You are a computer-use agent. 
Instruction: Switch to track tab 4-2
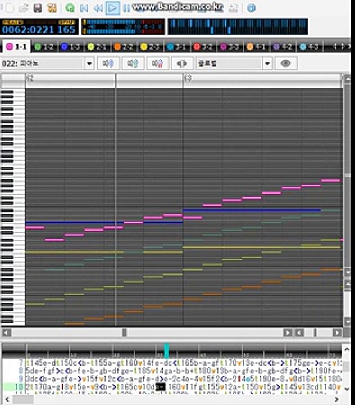click(283, 47)
